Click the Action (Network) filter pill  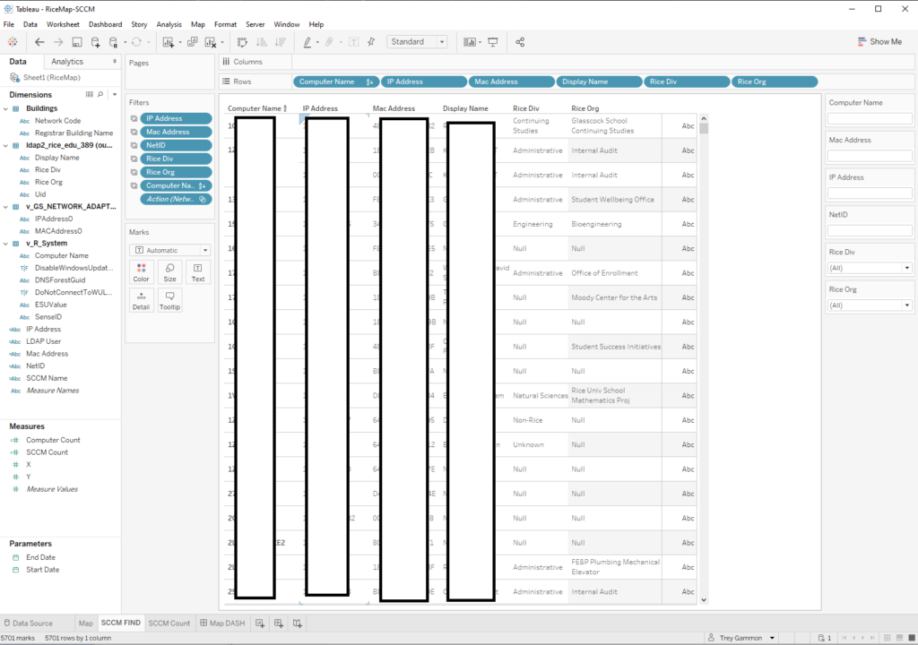pos(176,200)
